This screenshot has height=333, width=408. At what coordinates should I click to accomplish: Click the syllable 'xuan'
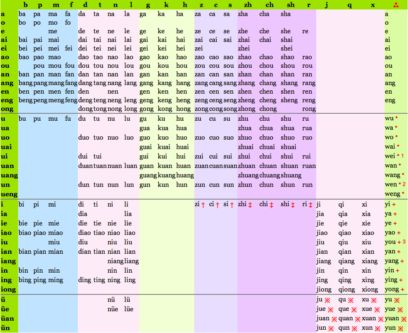369,319
